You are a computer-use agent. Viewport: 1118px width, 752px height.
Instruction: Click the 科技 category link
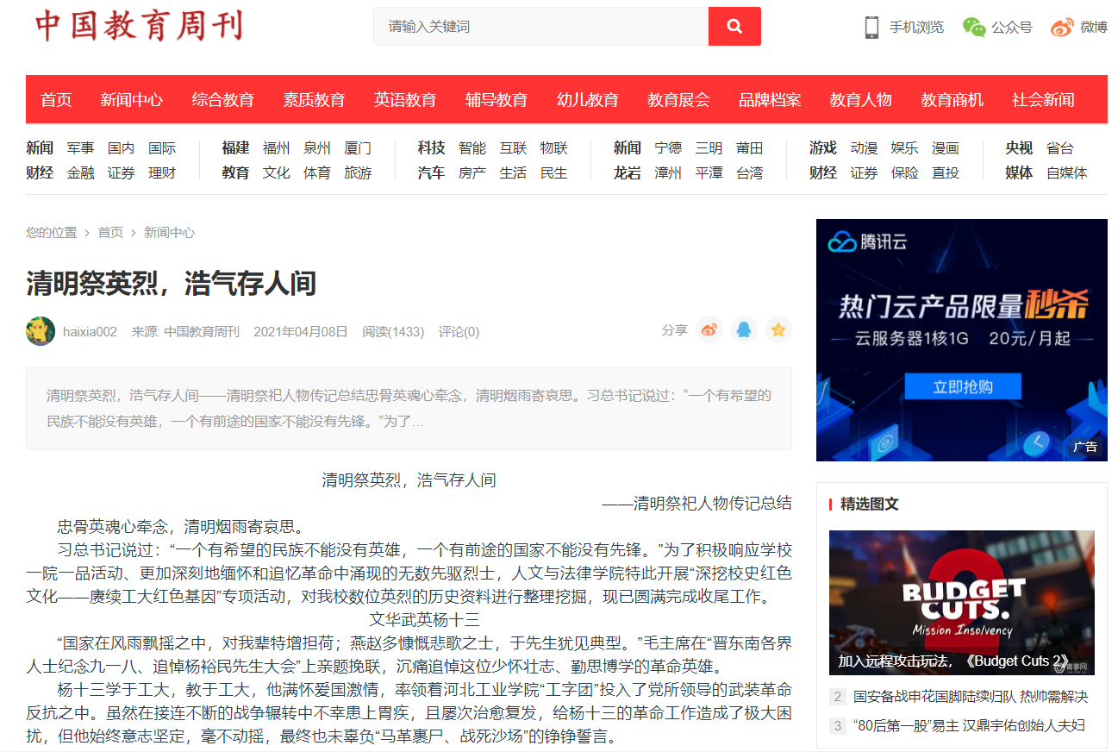click(x=431, y=148)
